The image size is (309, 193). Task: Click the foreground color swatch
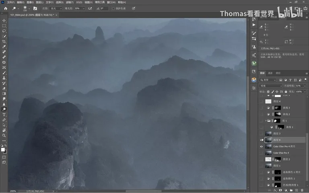click(3, 150)
